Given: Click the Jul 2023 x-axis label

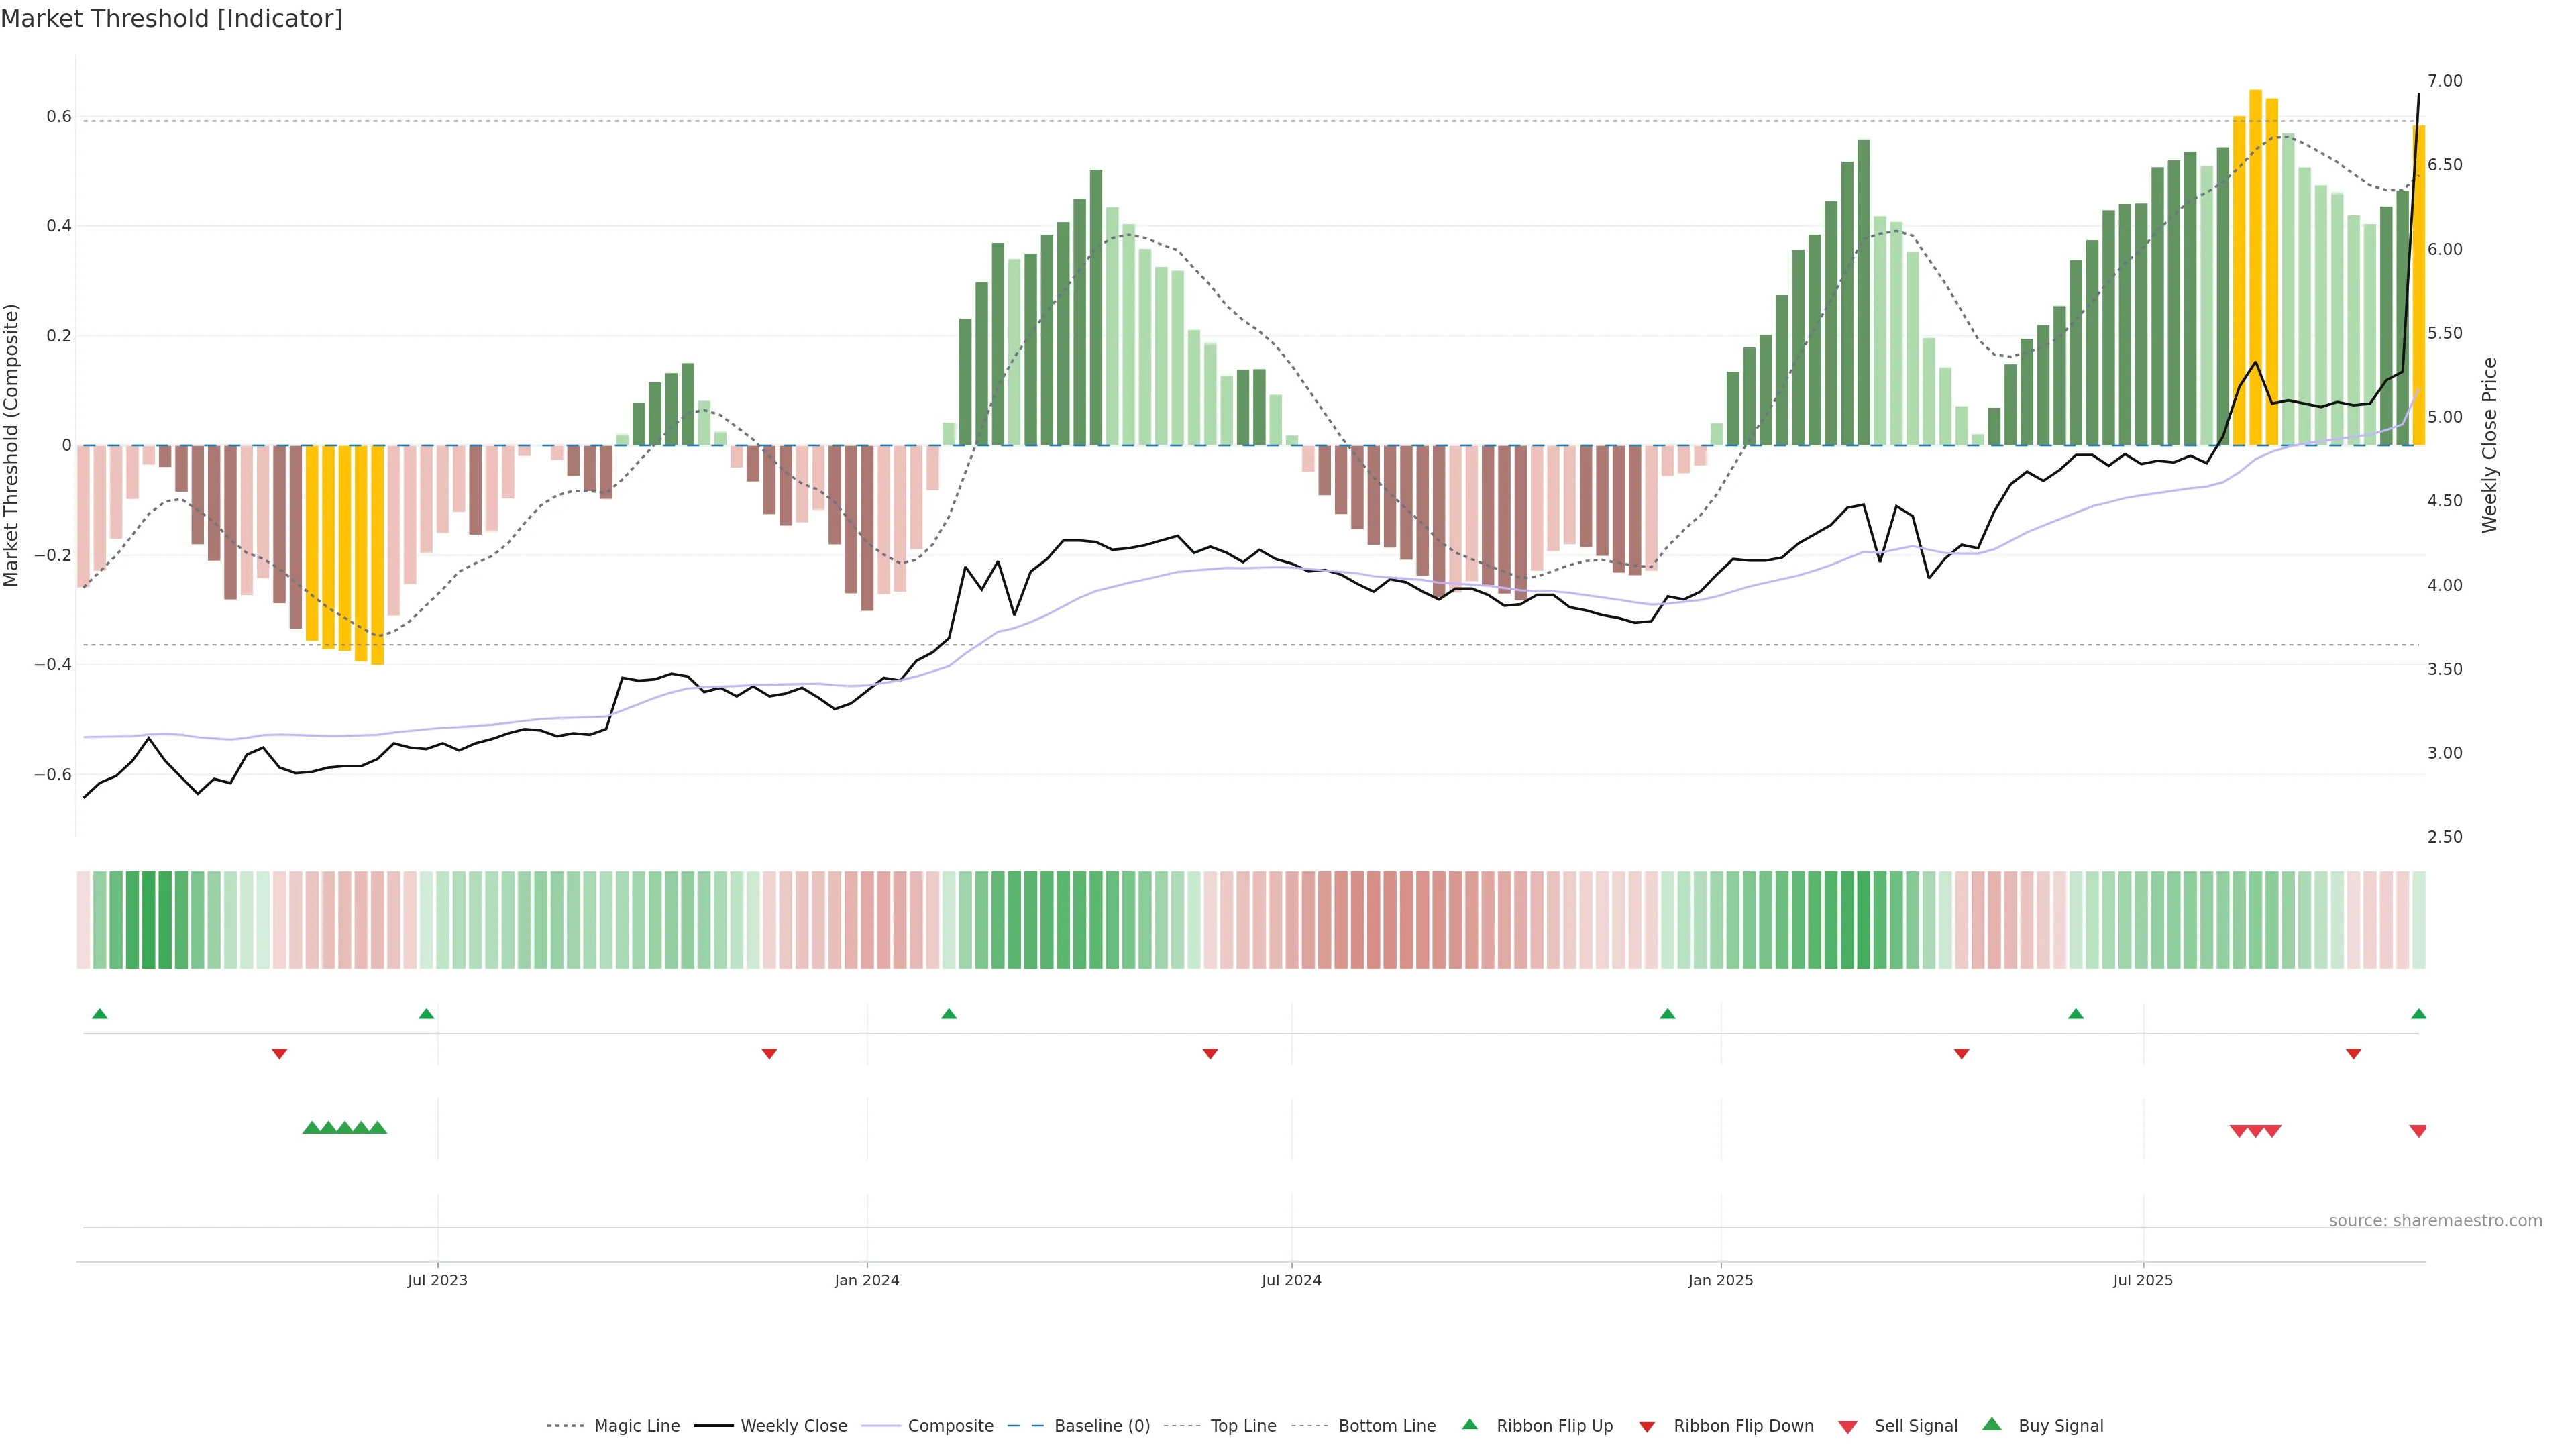Looking at the screenshot, I should 437,1280.
